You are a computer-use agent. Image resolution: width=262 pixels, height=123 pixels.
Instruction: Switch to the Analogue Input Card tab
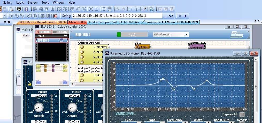pyautogui.click(x=114, y=22)
